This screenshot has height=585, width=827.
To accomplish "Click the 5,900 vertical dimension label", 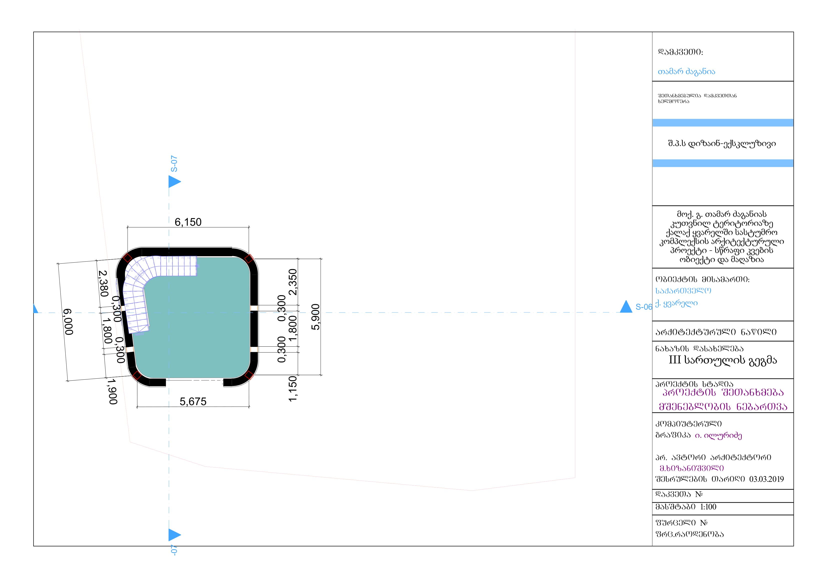I will [315, 317].
